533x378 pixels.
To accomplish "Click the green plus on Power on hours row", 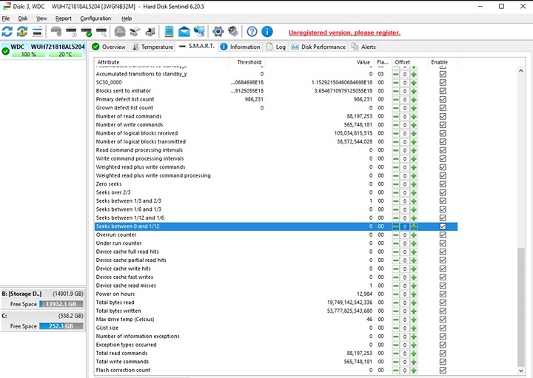I will coord(414,294).
